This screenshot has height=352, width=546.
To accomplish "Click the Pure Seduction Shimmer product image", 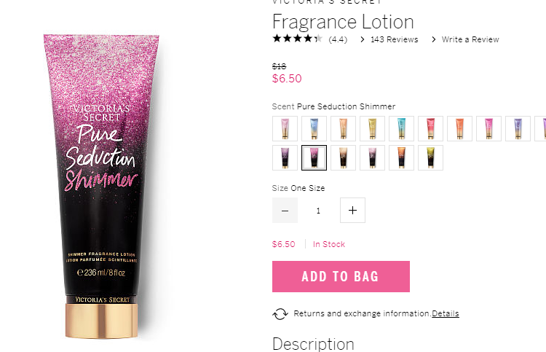I will click(101, 187).
